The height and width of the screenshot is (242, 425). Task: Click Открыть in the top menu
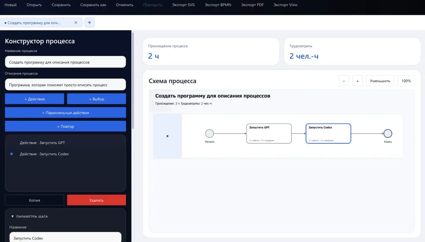[x=34, y=5]
